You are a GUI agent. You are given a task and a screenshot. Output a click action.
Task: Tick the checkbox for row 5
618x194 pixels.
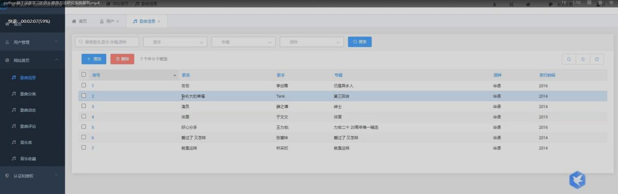point(84,127)
